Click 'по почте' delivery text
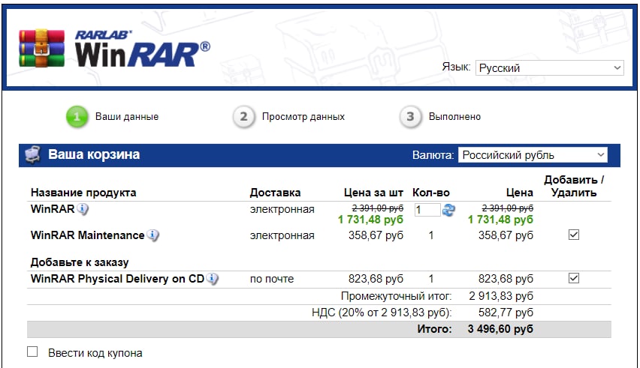 pos(272,279)
